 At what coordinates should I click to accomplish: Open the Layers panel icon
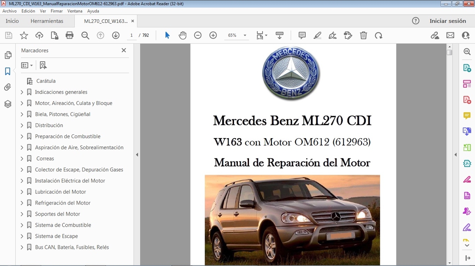pos(8,104)
